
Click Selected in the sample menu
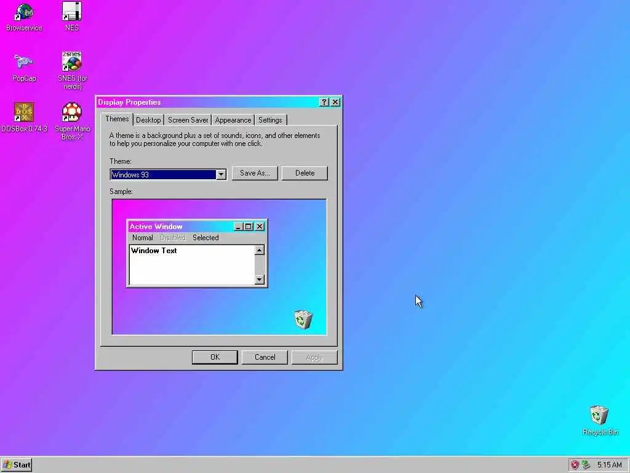(x=205, y=238)
